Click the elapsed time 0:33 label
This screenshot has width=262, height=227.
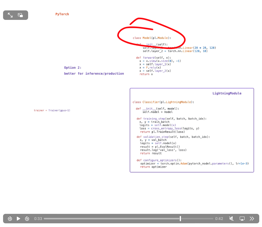38,218
